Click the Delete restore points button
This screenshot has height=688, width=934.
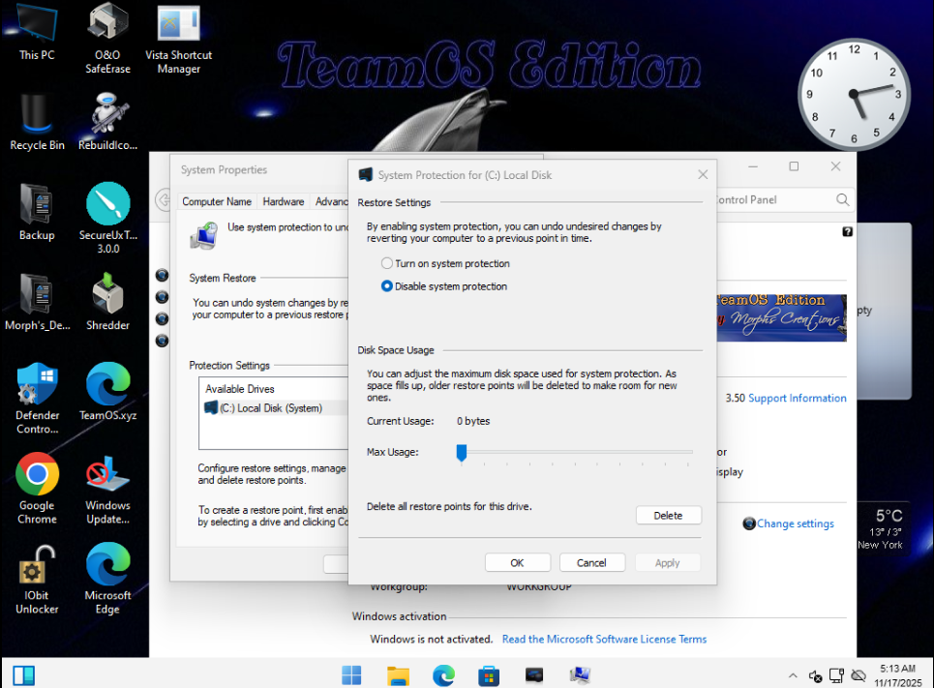[x=668, y=516]
